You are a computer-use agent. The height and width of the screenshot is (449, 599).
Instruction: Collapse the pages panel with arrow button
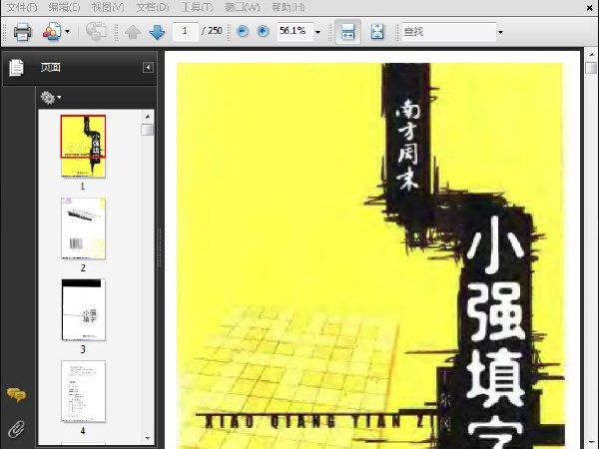[x=148, y=68]
